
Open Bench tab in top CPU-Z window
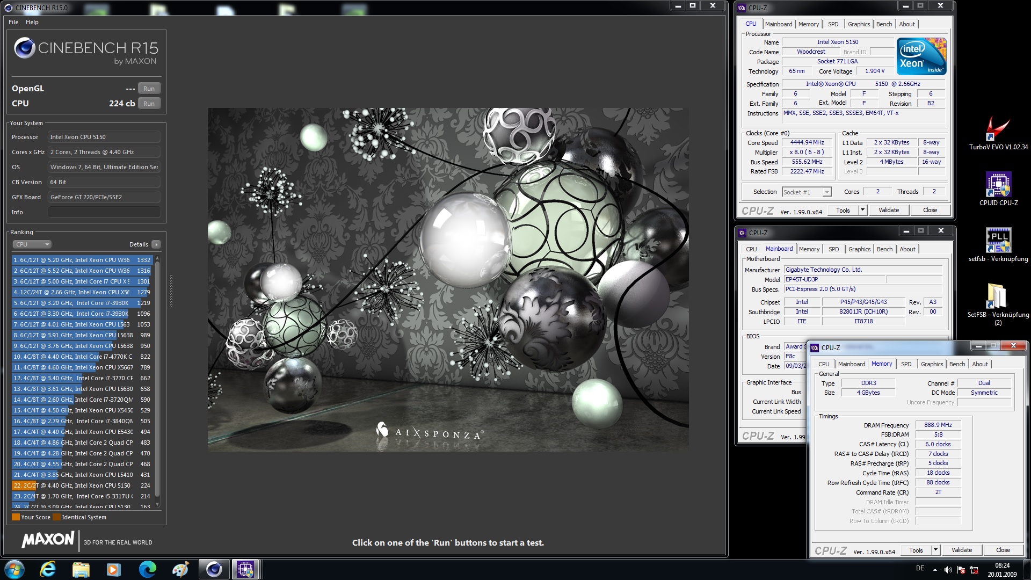coord(884,24)
